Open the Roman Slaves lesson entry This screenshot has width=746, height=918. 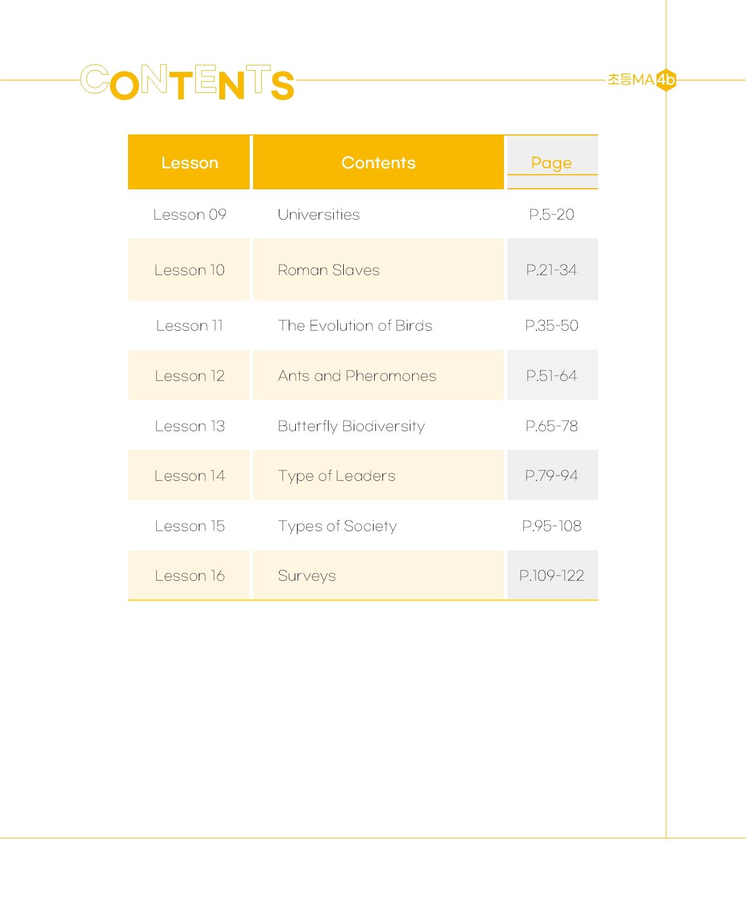click(x=329, y=270)
